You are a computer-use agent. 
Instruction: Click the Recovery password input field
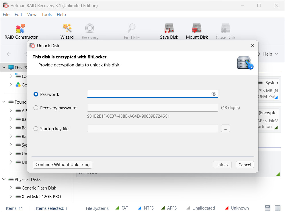(x=153, y=108)
